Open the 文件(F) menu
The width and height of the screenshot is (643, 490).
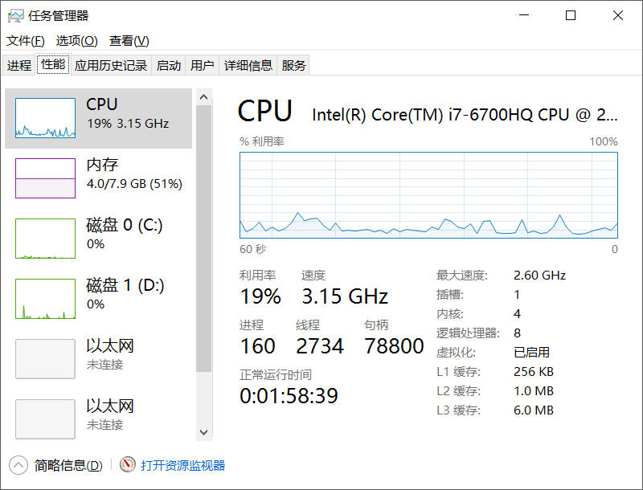pyautogui.click(x=25, y=41)
